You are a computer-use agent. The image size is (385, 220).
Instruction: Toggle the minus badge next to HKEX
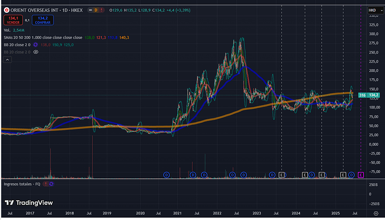point(91,10)
